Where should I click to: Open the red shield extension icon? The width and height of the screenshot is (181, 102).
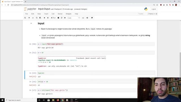[161, 5]
